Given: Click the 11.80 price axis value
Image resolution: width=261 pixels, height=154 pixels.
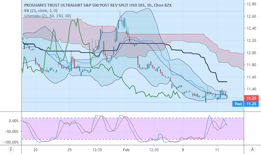Looking at the screenshot, I should (251, 65).
